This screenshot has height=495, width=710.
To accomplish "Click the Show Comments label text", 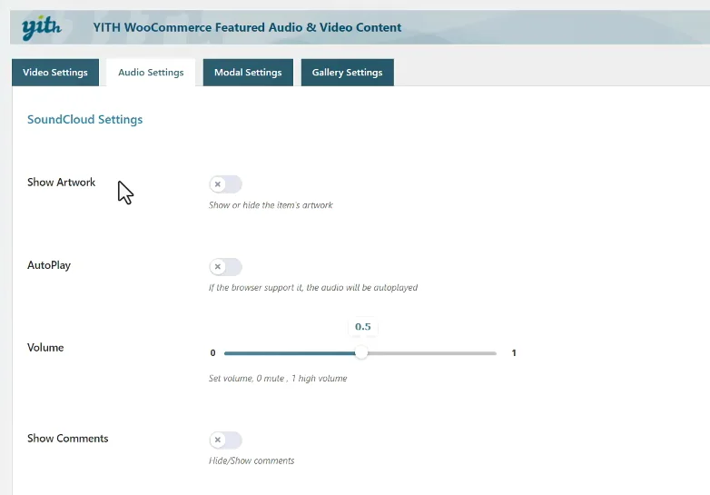I will (x=67, y=439).
